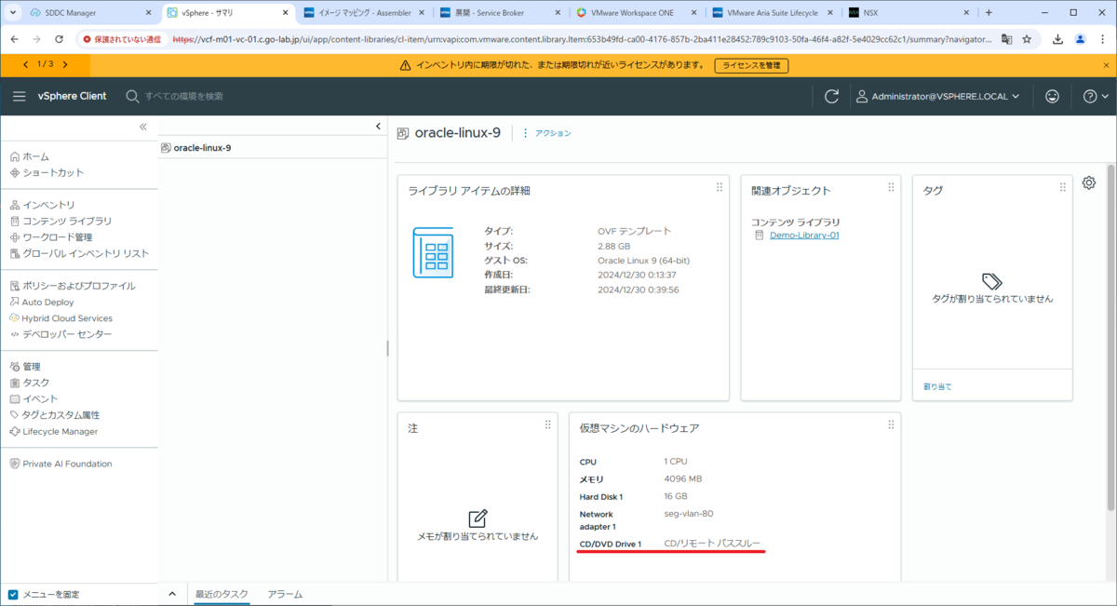Go to インベントリ
The width and height of the screenshot is (1117, 606).
42,205
